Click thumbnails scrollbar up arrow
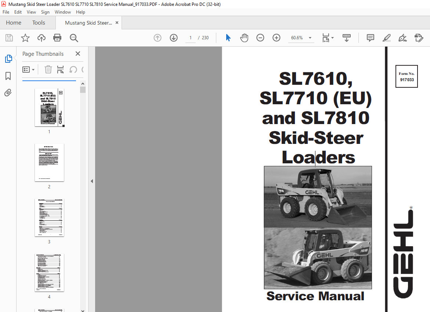 click(83, 84)
